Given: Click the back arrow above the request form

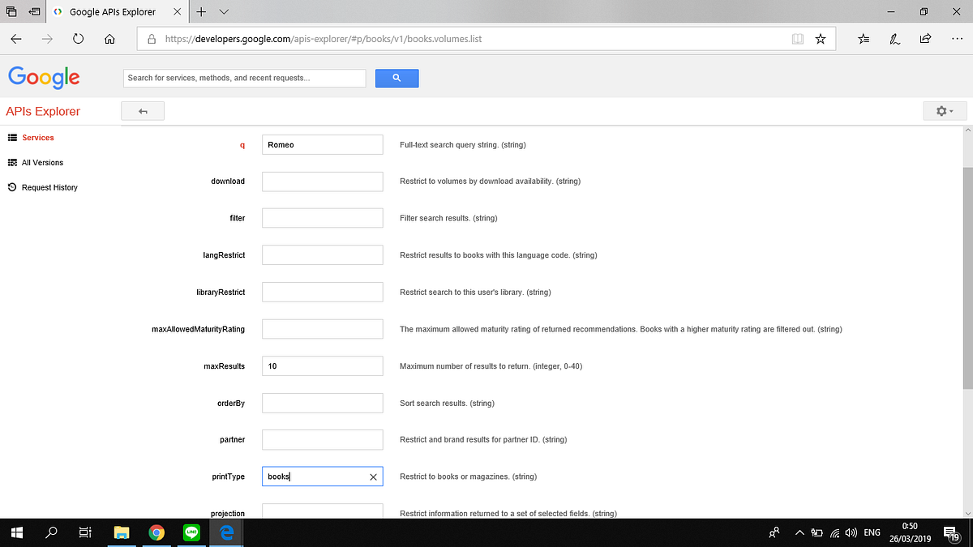Looking at the screenshot, I should point(142,110).
